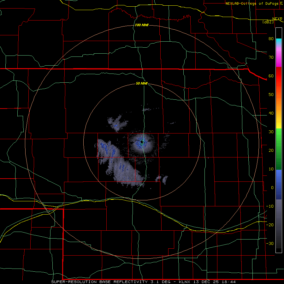The image size is (284, 284).
Task: Click the '100 NMI' range ring label
Action: (142, 25)
